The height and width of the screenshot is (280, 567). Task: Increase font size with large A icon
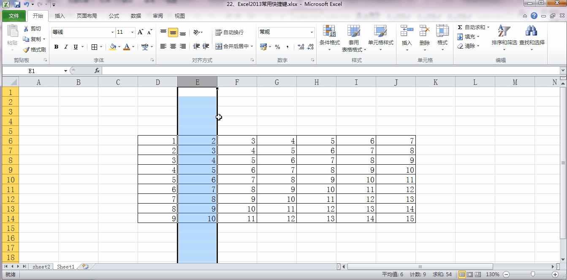tap(141, 32)
